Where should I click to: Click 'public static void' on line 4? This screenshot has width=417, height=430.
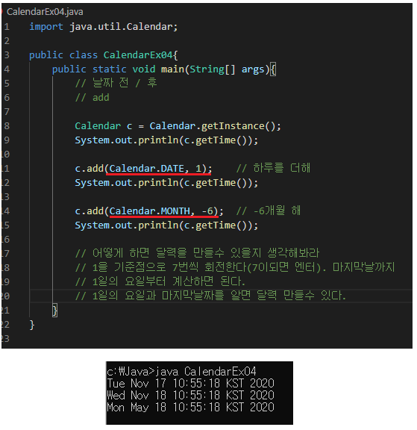coord(104,69)
